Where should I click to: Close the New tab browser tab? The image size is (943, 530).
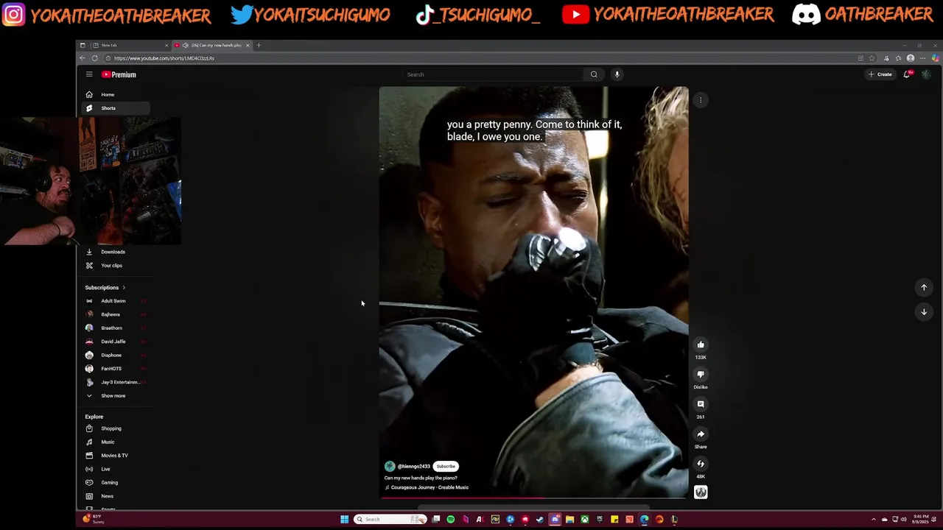pos(166,46)
